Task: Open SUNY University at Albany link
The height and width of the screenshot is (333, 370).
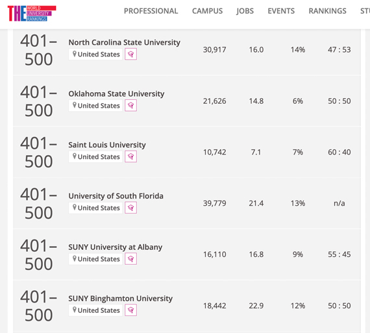Action: [x=116, y=247]
